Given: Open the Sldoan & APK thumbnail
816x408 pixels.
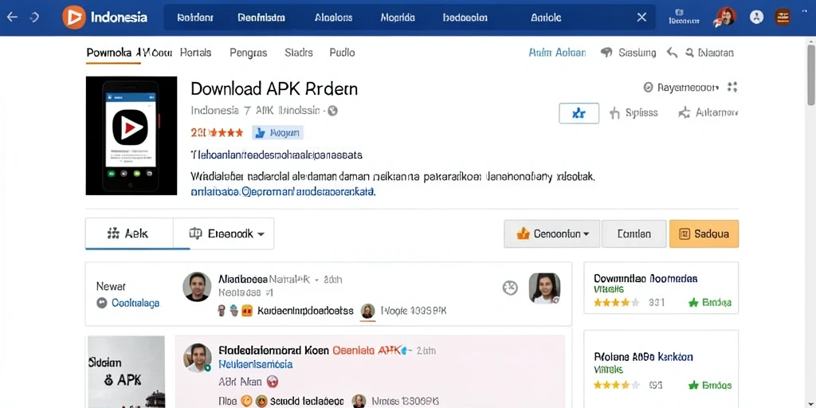Looking at the screenshot, I should pyautogui.click(x=126, y=371).
